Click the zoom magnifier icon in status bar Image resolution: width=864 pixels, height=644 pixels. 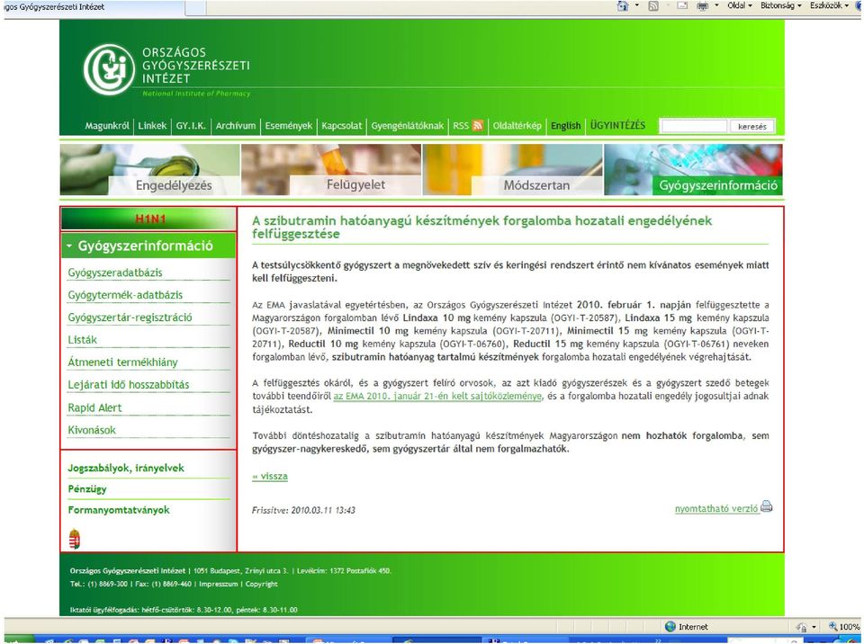pyautogui.click(x=832, y=626)
